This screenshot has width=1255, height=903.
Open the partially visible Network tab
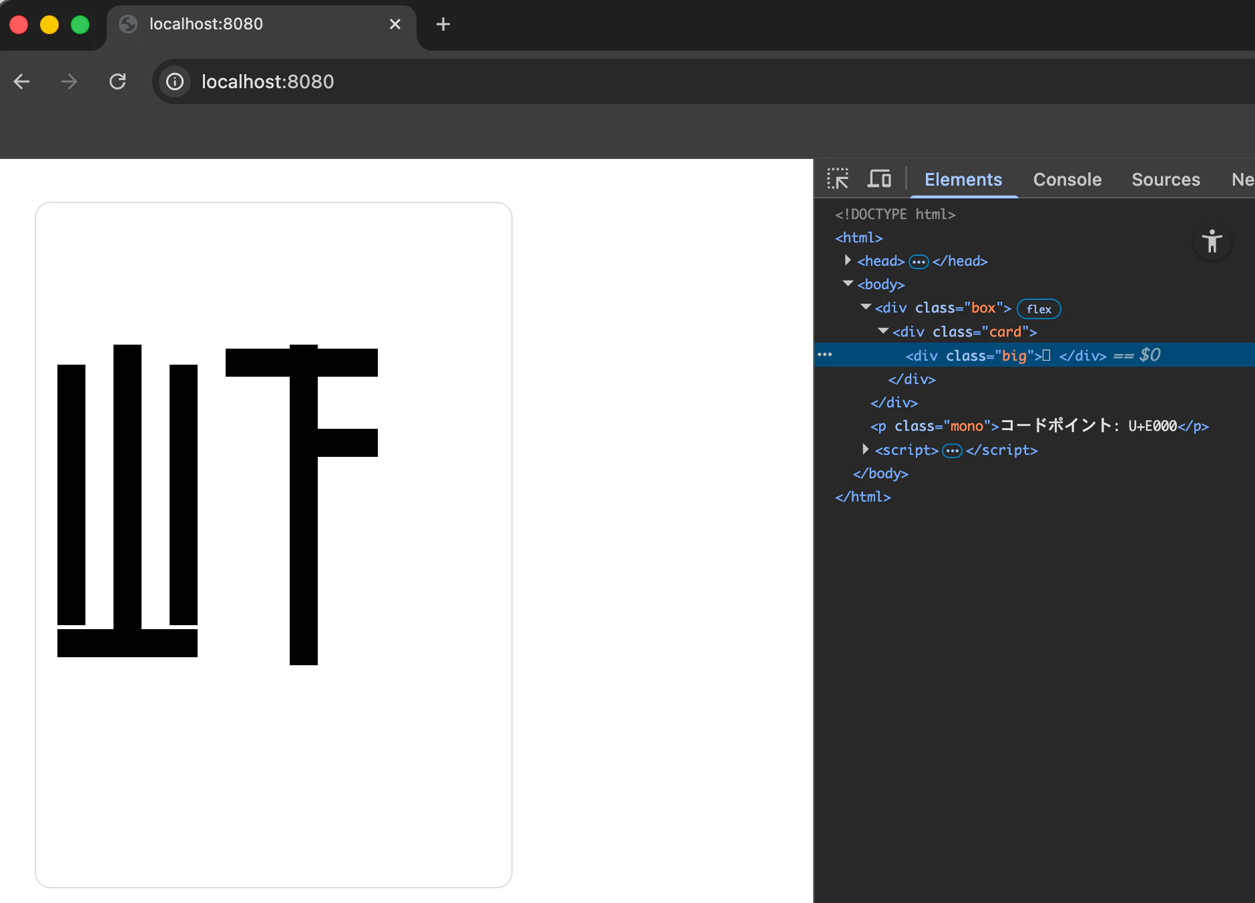pyautogui.click(x=1242, y=179)
